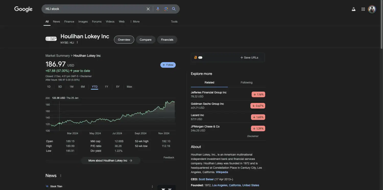The height and width of the screenshot is (190, 383).
Task: Select the YTD chart range
Action: click(94, 87)
